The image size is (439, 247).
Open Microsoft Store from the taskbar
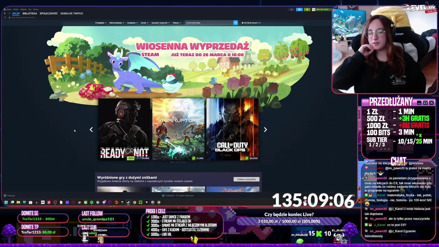pyautogui.click(x=31, y=202)
